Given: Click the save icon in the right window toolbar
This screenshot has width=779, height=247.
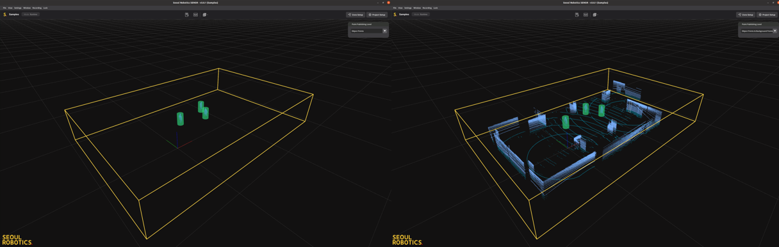Looking at the screenshot, I should tap(577, 15).
